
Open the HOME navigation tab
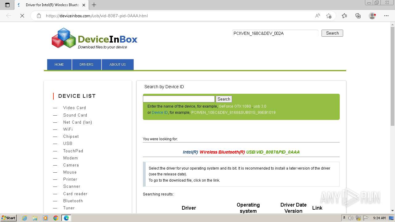59,64
